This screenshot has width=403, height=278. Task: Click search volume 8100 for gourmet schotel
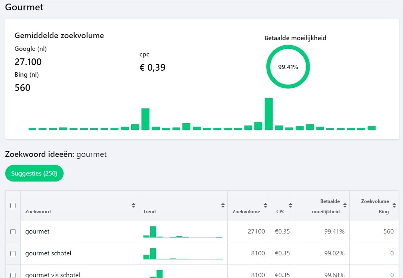click(258, 253)
